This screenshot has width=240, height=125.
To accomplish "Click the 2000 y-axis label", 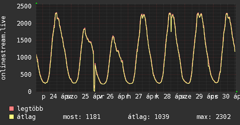I will (24, 23).
